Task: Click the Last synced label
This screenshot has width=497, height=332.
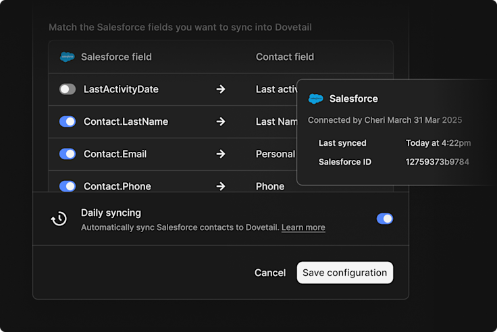Action: point(342,143)
